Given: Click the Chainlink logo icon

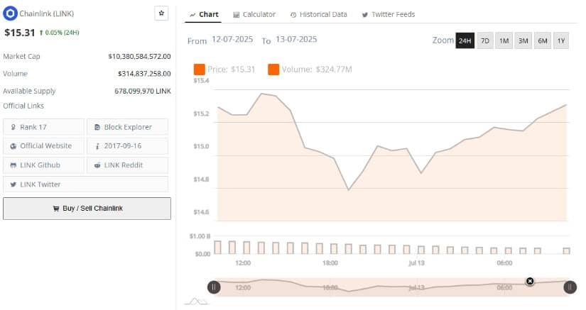Looking at the screenshot, I should (x=10, y=13).
